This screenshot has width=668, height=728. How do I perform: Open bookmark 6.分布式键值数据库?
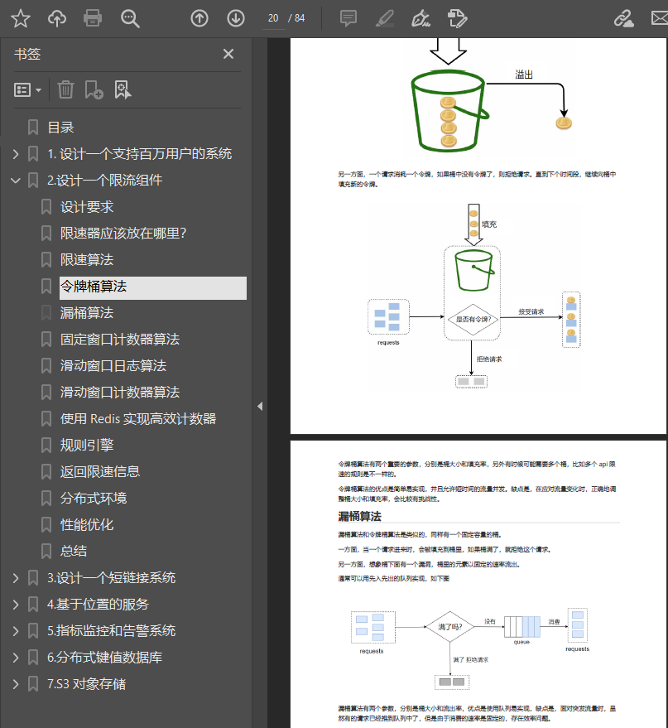click(105, 658)
